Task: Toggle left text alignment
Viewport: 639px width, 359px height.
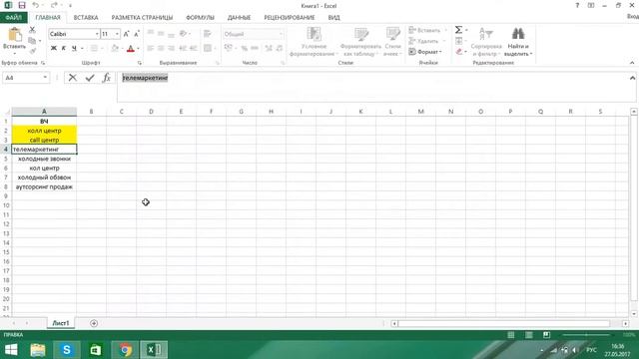Action: click(151, 49)
